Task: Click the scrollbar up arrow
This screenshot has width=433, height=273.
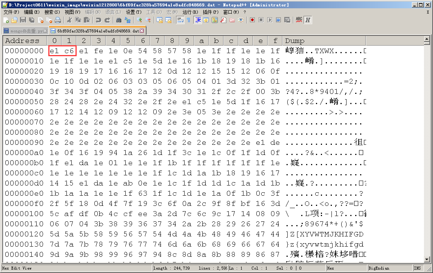Action: (x=427, y=39)
